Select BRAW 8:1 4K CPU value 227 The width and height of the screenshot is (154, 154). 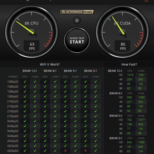click(129, 102)
